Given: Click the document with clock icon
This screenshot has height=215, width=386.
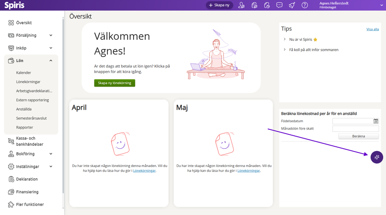Looking at the screenshot, I should [x=267, y=5].
